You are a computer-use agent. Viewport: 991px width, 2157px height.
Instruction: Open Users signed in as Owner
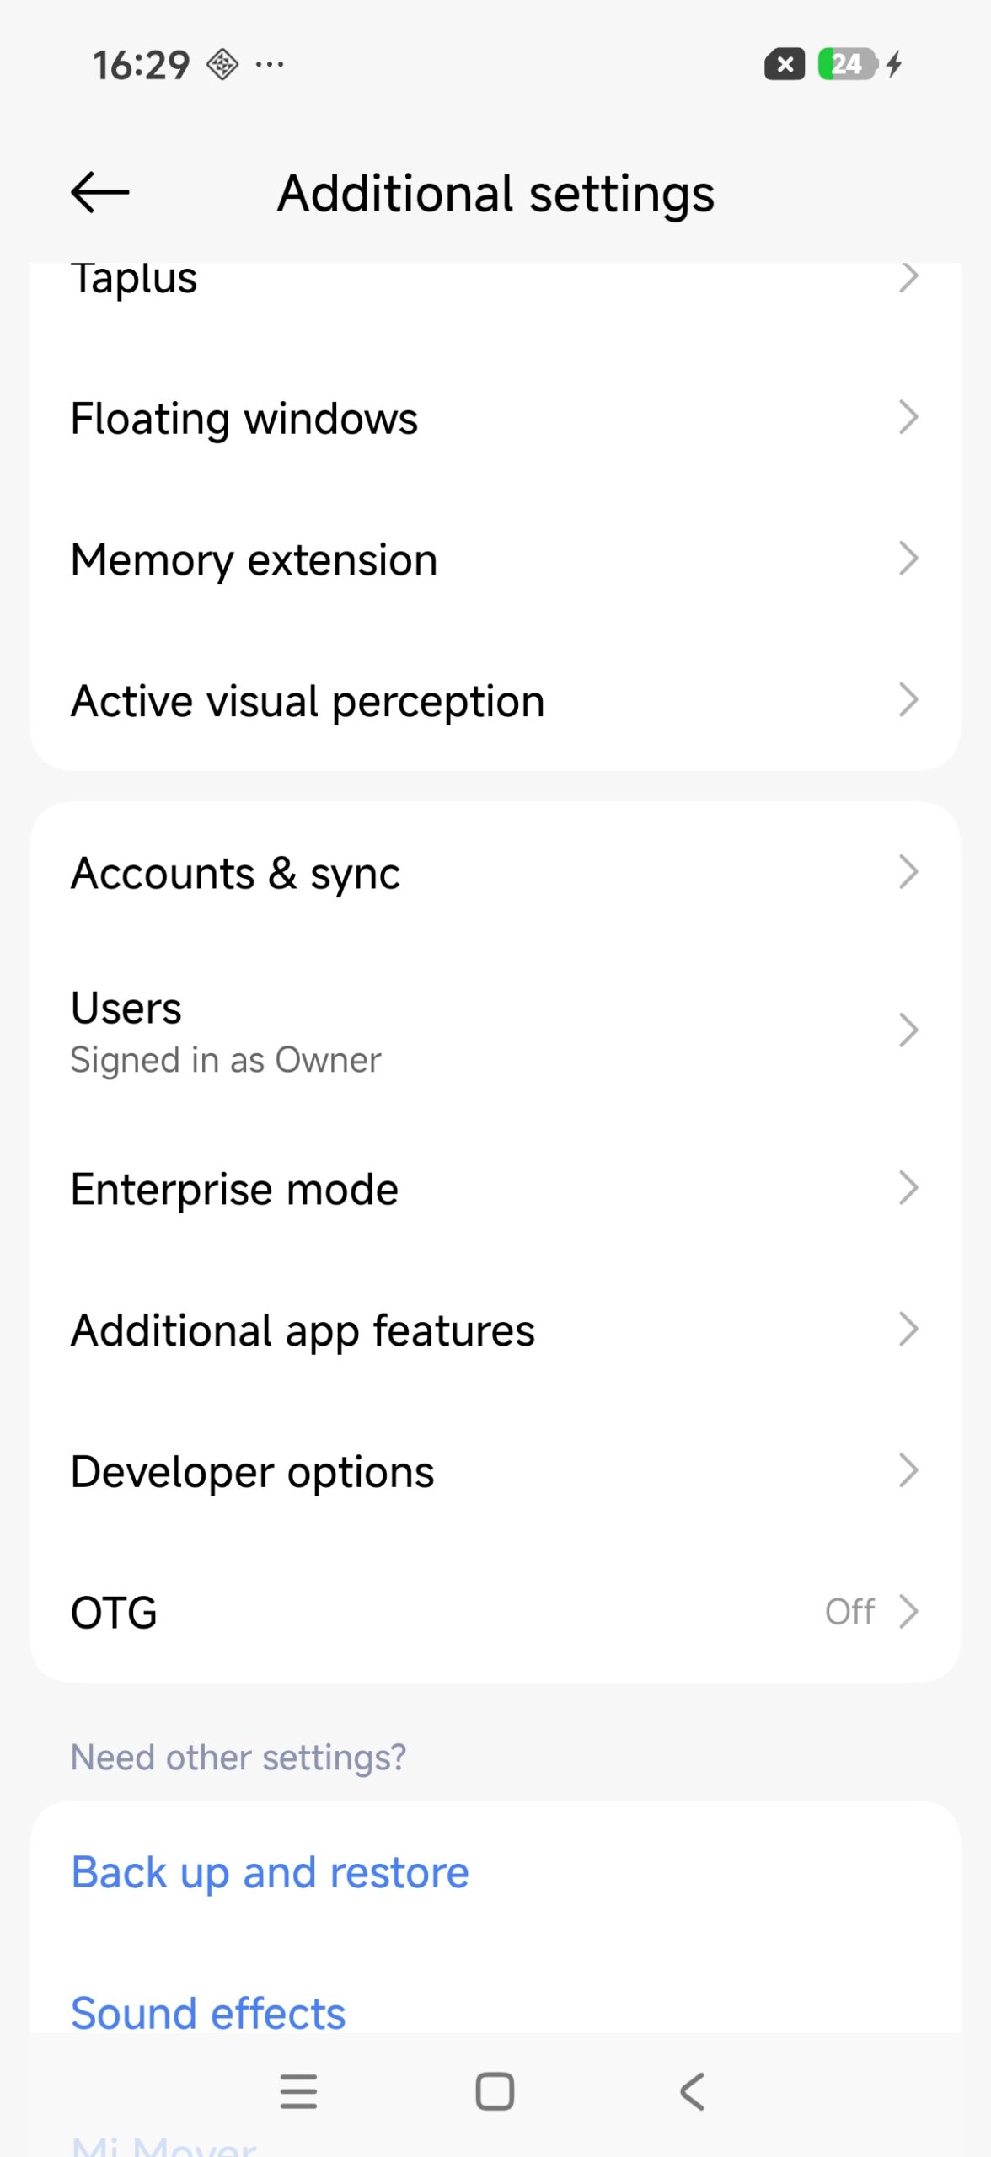pyautogui.click(x=495, y=1030)
